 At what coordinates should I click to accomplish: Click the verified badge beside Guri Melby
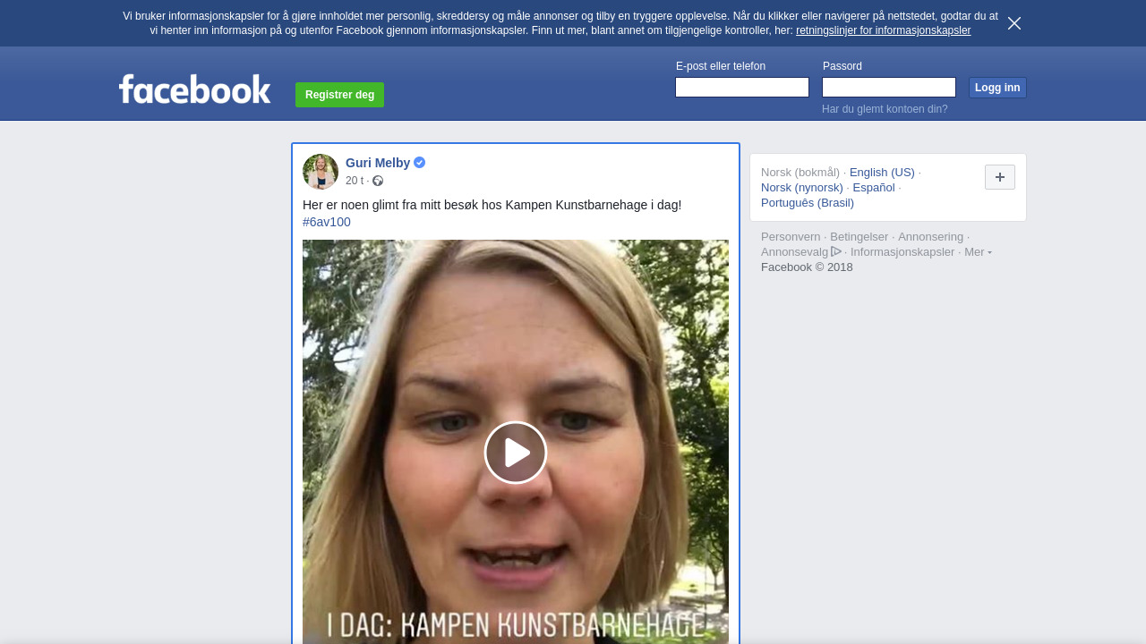point(420,163)
